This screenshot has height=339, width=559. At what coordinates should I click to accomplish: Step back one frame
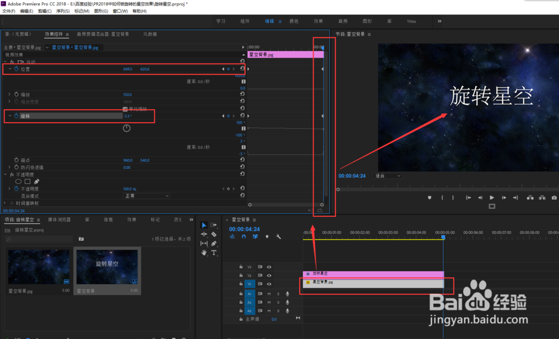[x=480, y=197]
